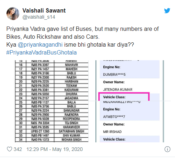Viewport: 175px width, 161px height.
Task: Visit the @vaishali_s14 handle link
Action: point(39,17)
